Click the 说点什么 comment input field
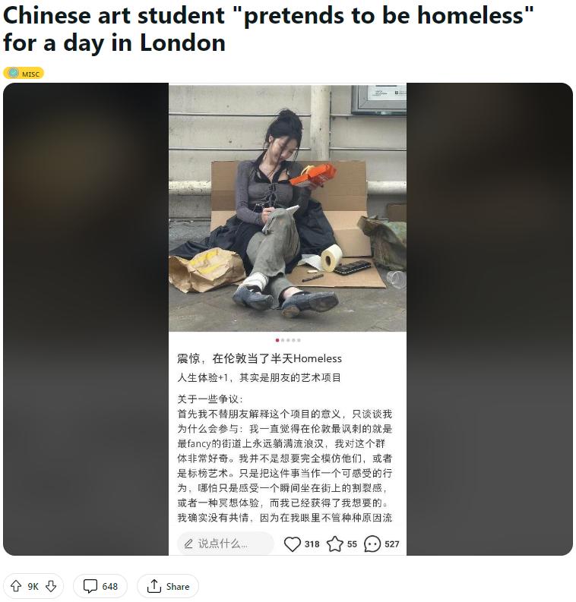 click(225, 544)
